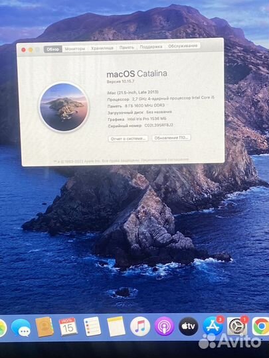This screenshot has width=269, height=358.
Task: Open Podcasts from the Dock
Action: point(164,326)
